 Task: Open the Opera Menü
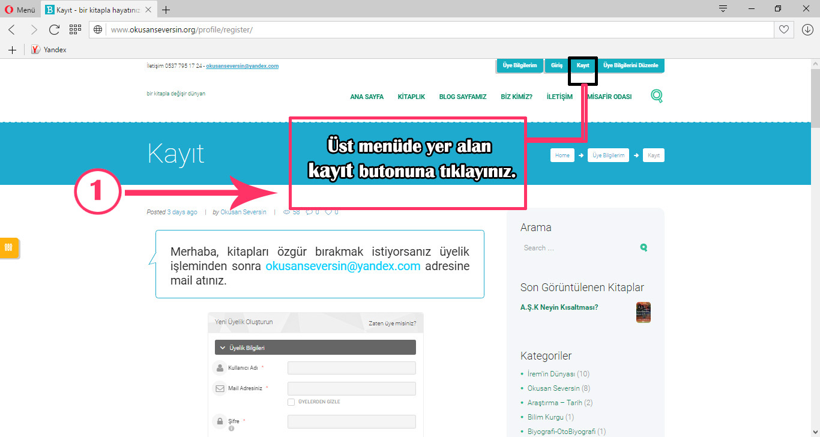click(x=20, y=10)
